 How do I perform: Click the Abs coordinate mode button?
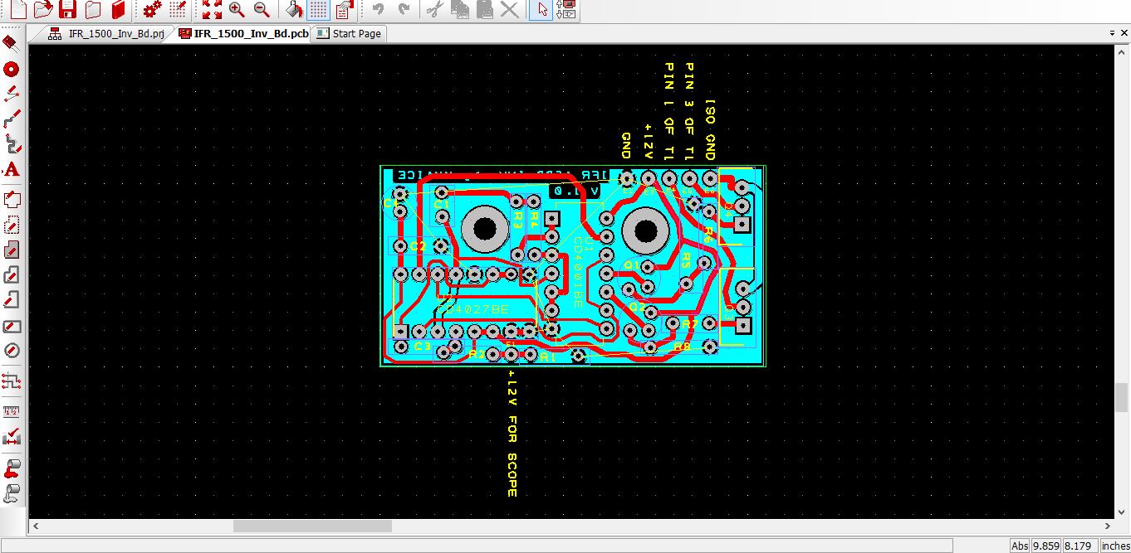point(1020,546)
